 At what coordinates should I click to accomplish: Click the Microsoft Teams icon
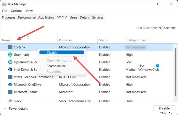click(10, 92)
